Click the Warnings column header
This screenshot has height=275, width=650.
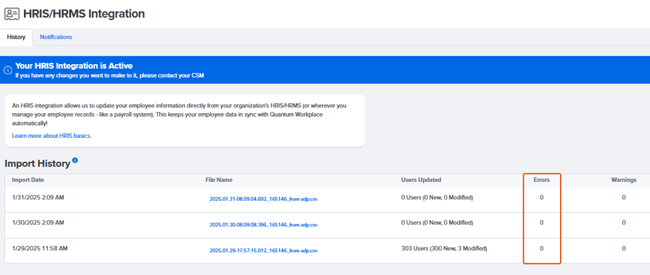tap(624, 180)
